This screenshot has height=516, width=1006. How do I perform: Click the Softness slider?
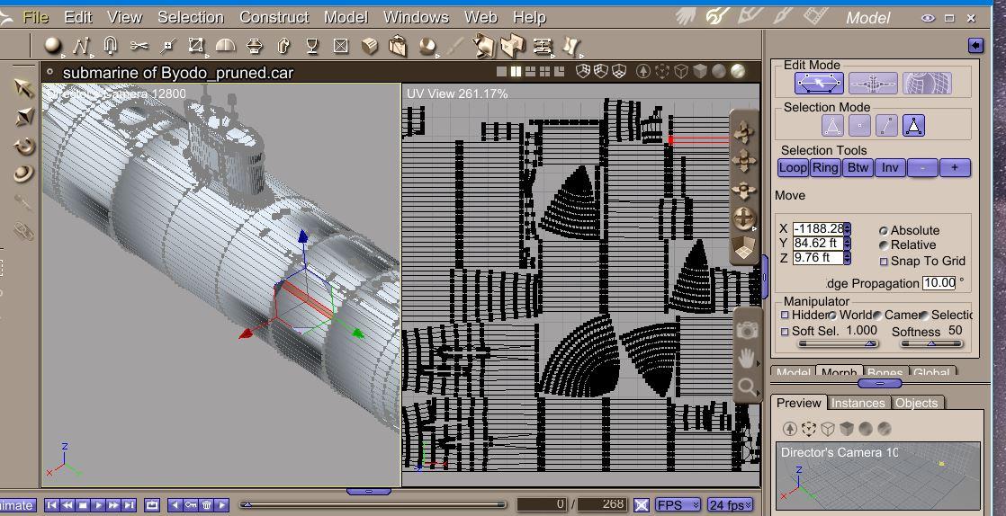pyautogui.click(x=931, y=344)
